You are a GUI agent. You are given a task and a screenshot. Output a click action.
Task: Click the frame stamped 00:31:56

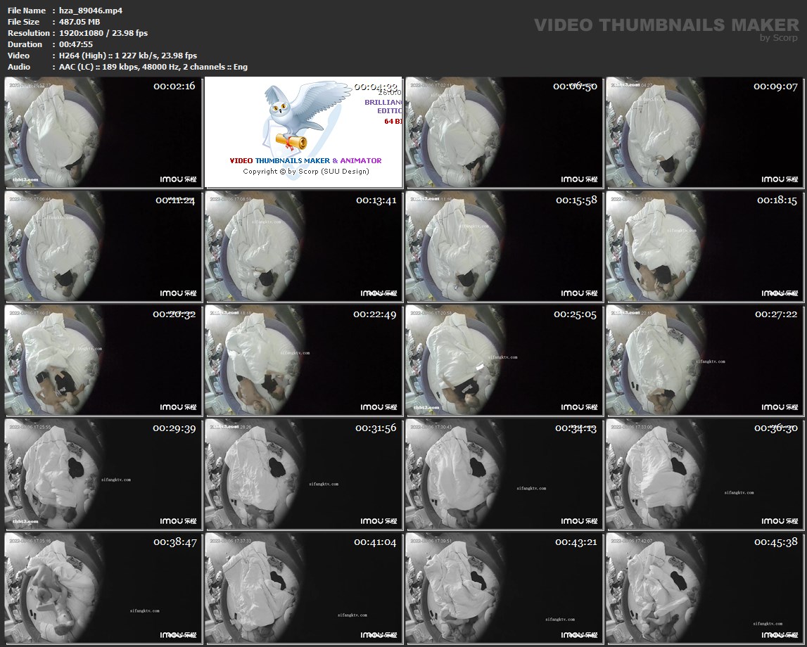(x=303, y=474)
